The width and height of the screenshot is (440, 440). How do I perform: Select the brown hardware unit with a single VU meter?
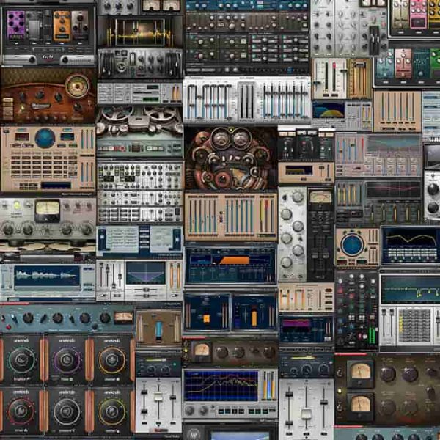coord(230,352)
